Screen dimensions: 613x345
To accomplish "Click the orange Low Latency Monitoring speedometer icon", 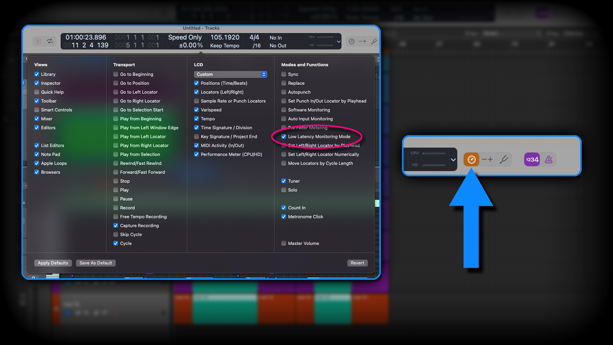I will (x=471, y=159).
